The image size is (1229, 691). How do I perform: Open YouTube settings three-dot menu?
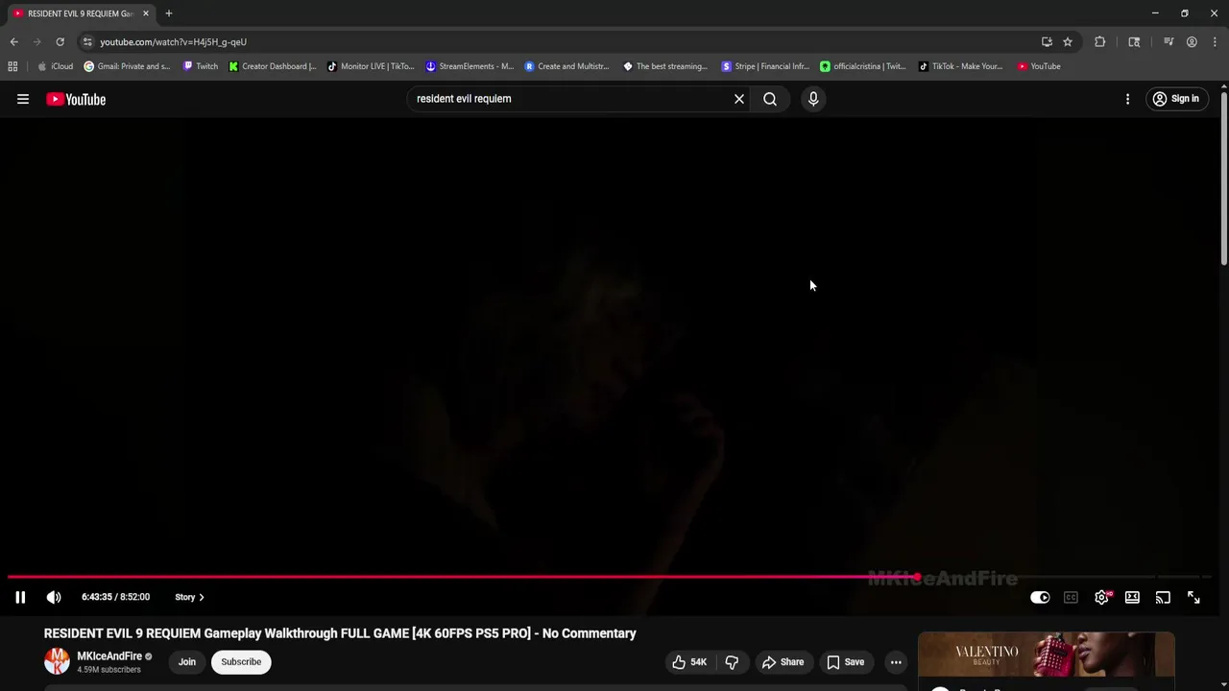point(1127,99)
